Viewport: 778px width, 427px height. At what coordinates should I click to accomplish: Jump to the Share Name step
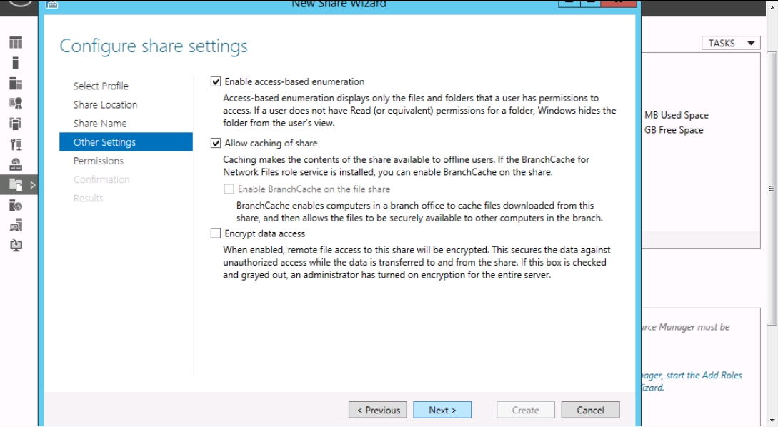tap(100, 124)
